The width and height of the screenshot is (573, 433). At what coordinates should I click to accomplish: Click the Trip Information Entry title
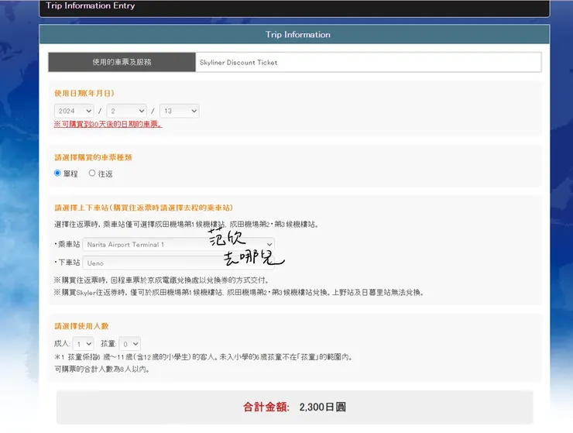[91, 6]
